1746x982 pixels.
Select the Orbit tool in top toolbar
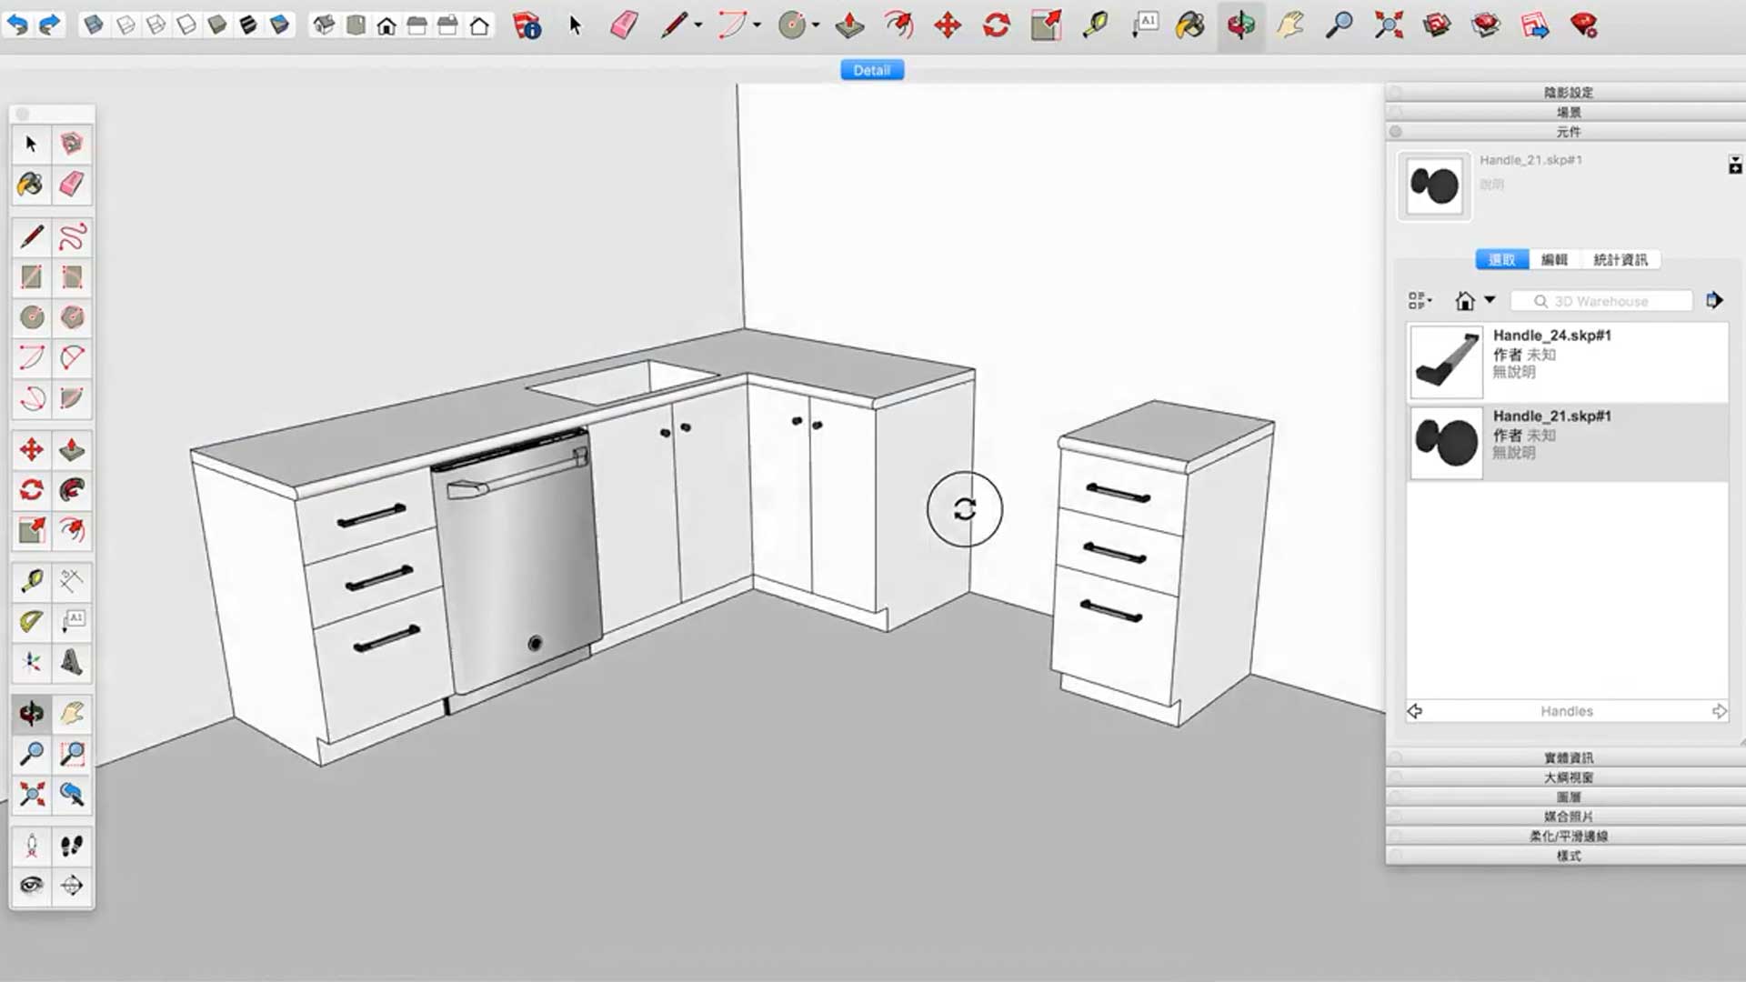[1240, 25]
